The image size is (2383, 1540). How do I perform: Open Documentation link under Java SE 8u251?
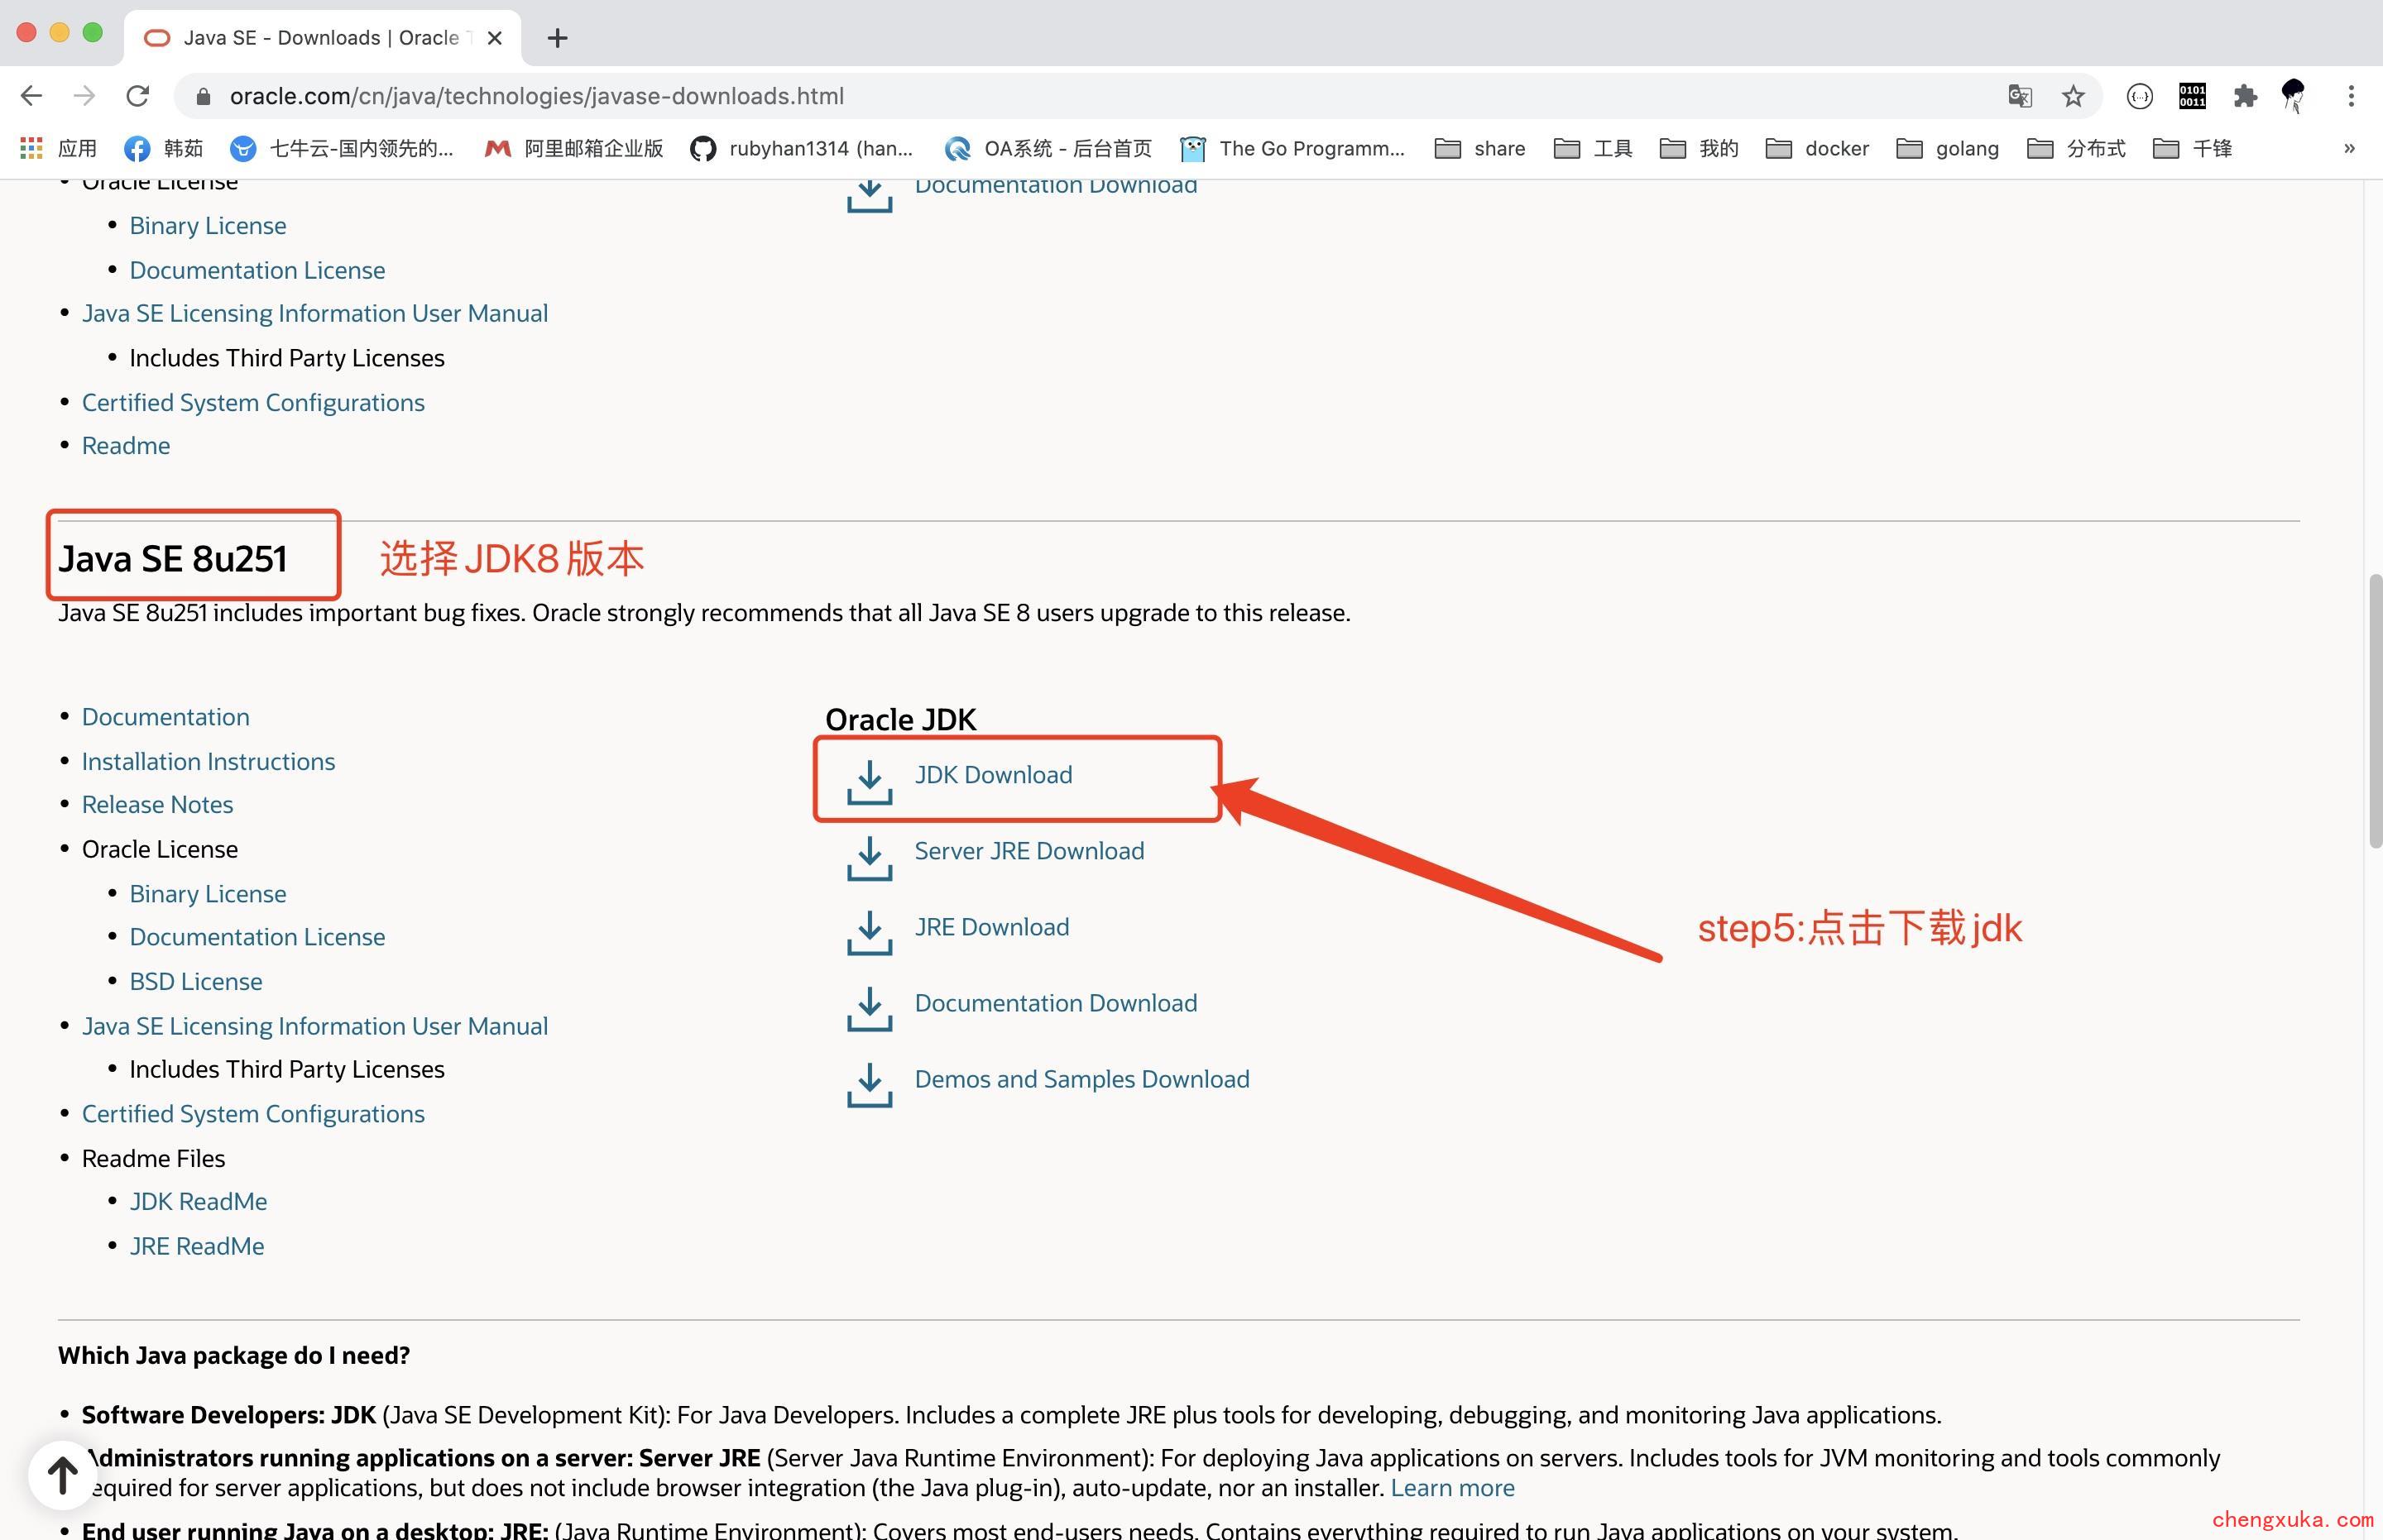coord(165,717)
